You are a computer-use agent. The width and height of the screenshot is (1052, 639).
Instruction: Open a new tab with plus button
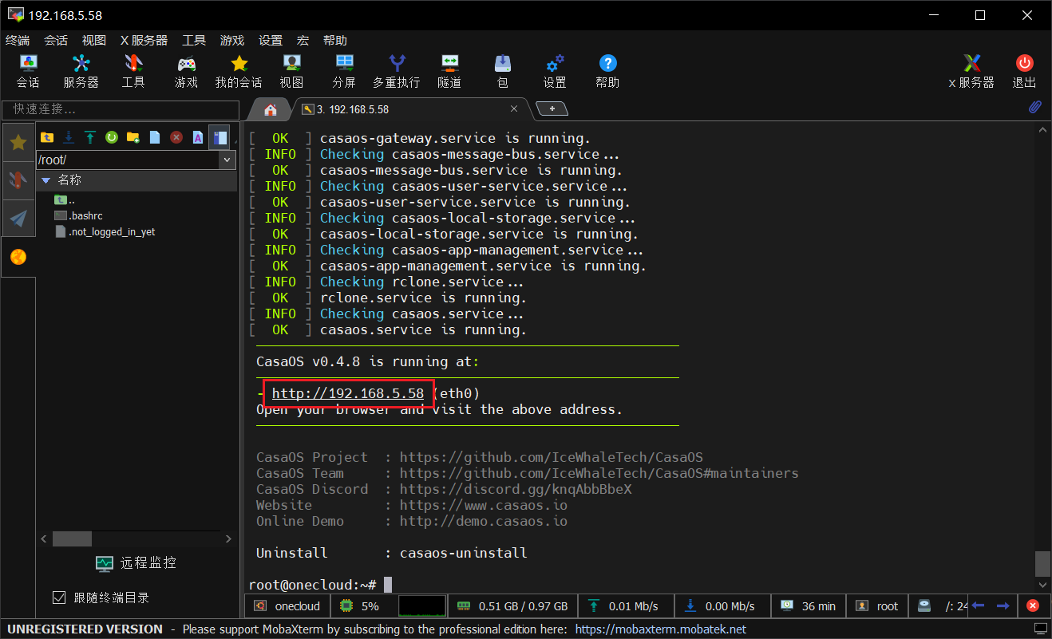552,108
